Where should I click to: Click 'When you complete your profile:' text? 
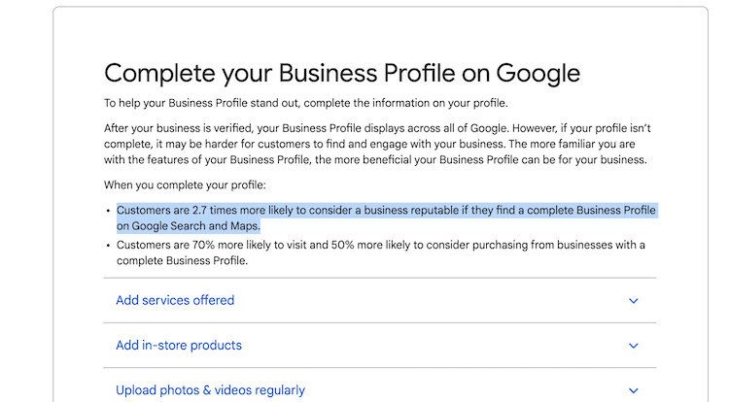click(185, 185)
